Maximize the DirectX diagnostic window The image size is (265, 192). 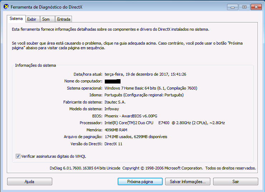244,7
